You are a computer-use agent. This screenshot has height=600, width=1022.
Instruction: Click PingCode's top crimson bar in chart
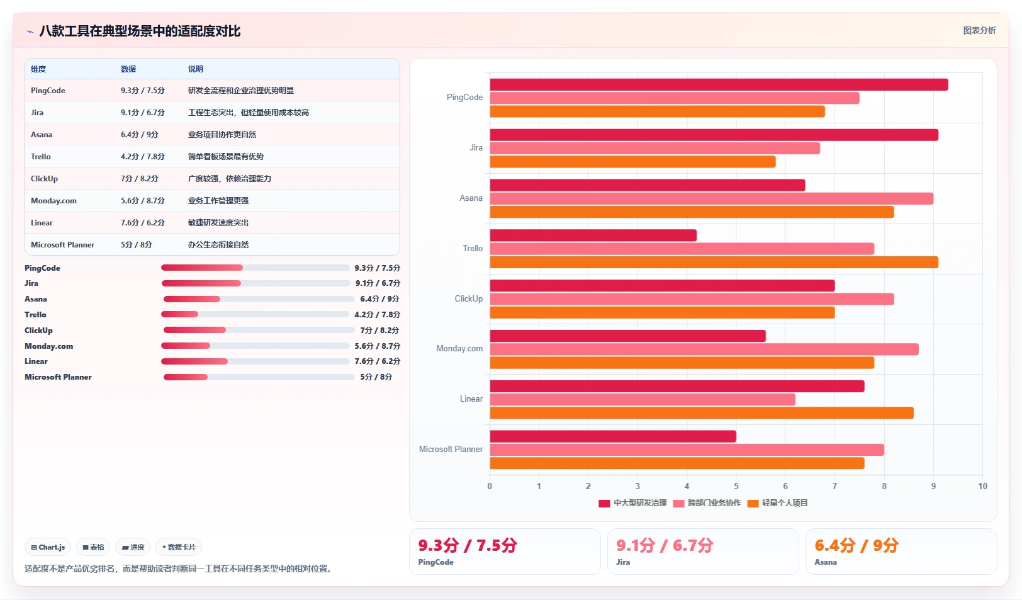719,84
